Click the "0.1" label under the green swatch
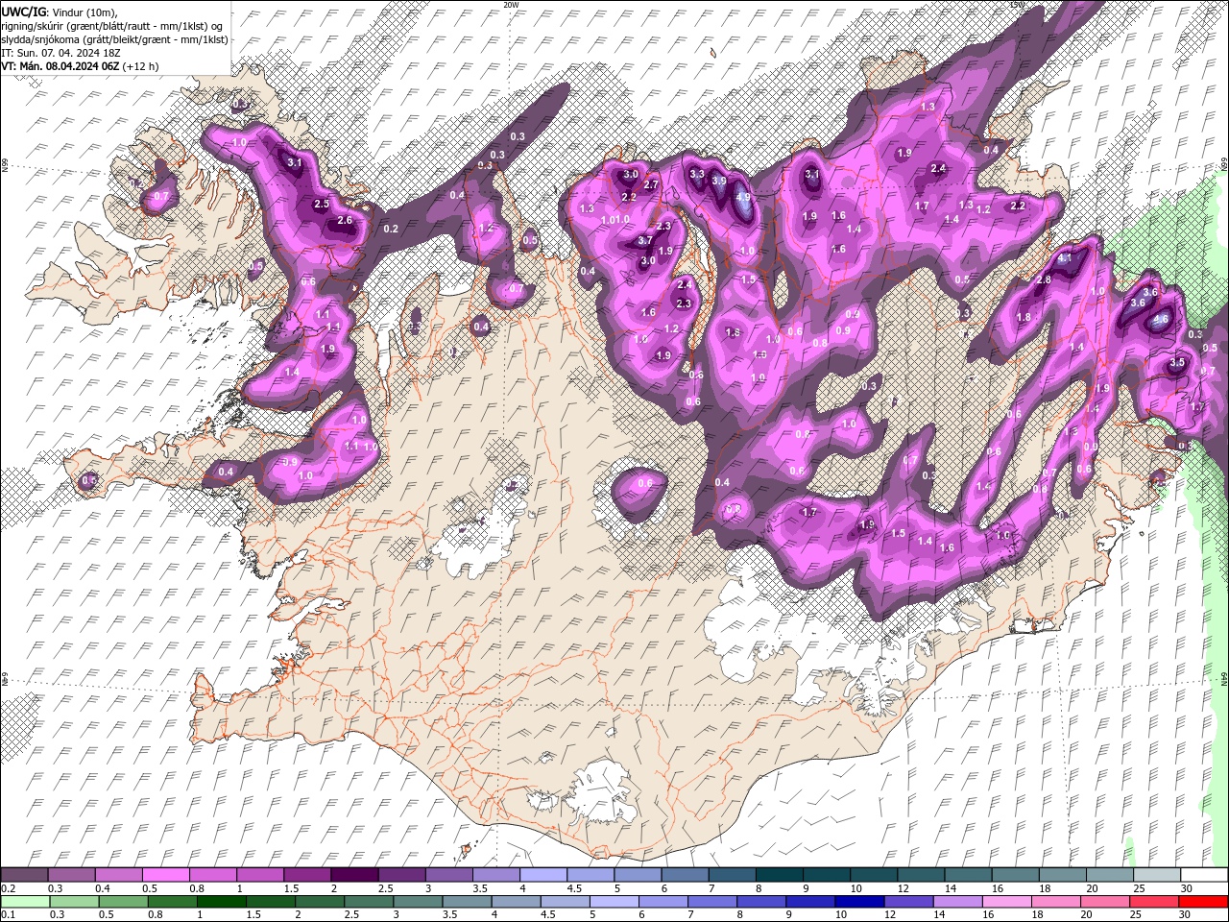 point(8,915)
